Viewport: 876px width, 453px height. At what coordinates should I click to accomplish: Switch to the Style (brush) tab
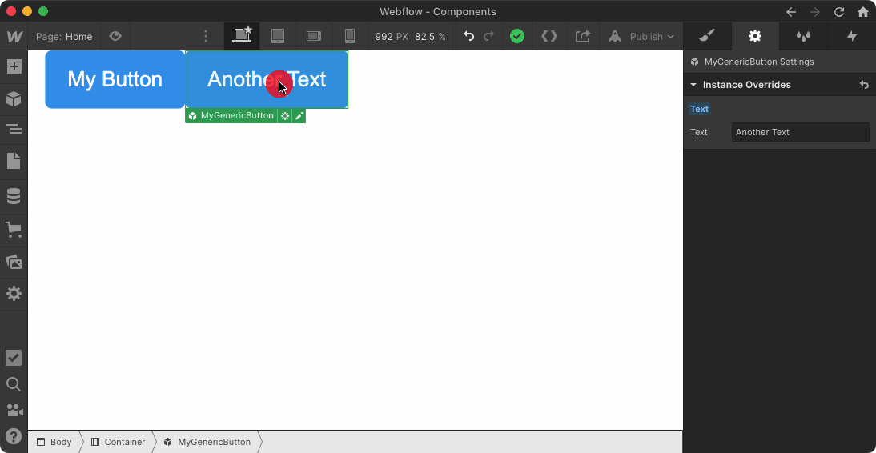pyautogui.click(x=706, y=36)
